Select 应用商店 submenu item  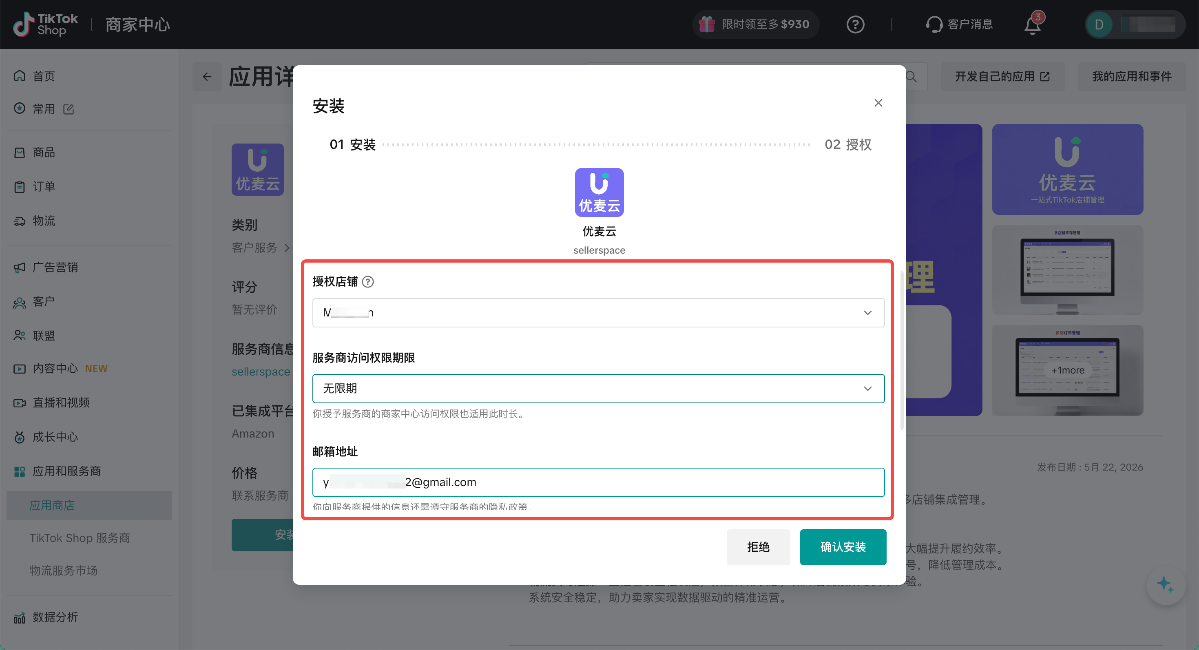(x=89, y=505)
